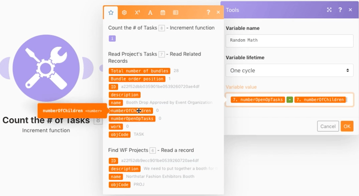Viewport: 359px width, 196px height.
Task: Insert numberOfChildren item from module 7
Action: click(131, 111)
